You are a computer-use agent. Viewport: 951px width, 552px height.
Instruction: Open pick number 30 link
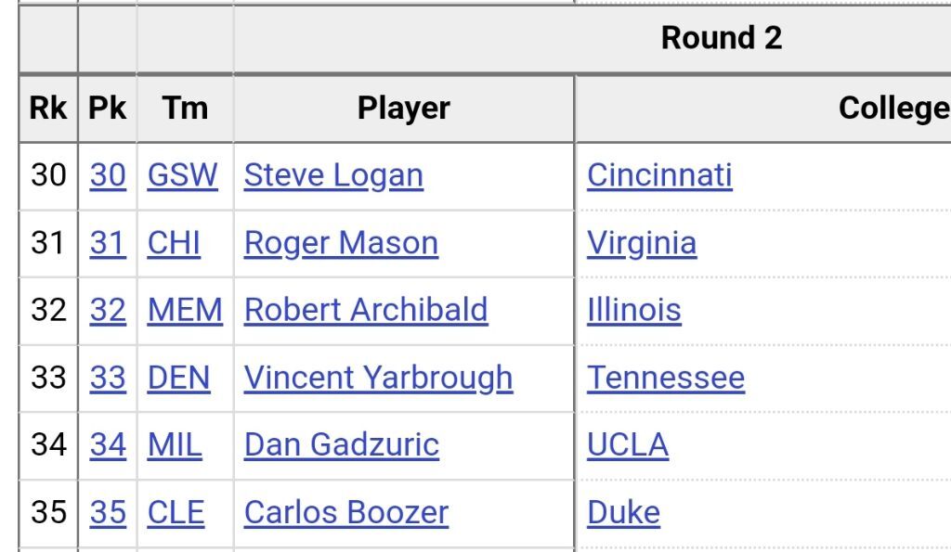click(x=108, y=175)
